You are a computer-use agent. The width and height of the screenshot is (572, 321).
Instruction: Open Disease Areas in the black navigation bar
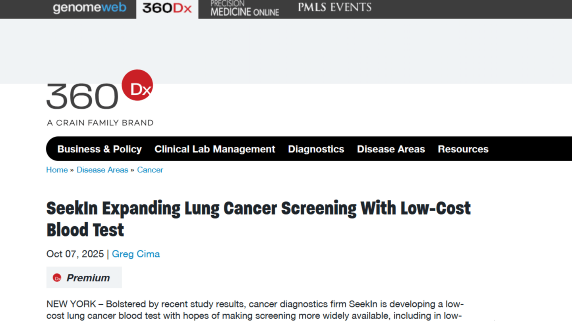(x=391, y=149)
